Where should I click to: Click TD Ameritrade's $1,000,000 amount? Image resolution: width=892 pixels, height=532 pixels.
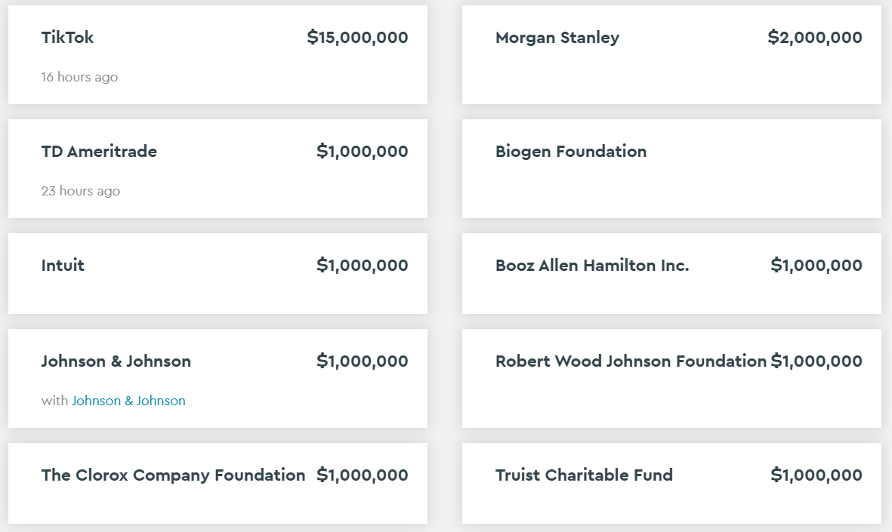[363, 152]
